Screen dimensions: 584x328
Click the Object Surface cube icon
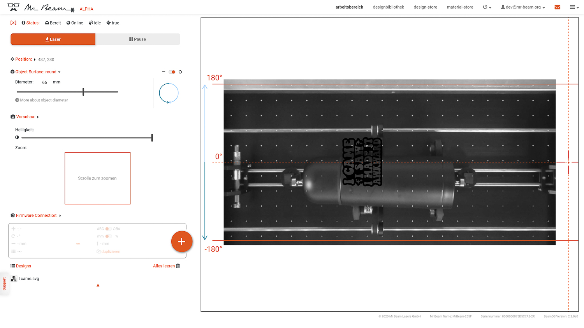12,72
